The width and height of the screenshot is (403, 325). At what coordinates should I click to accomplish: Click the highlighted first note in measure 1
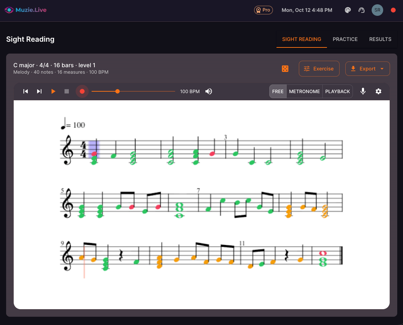[94, 154]
